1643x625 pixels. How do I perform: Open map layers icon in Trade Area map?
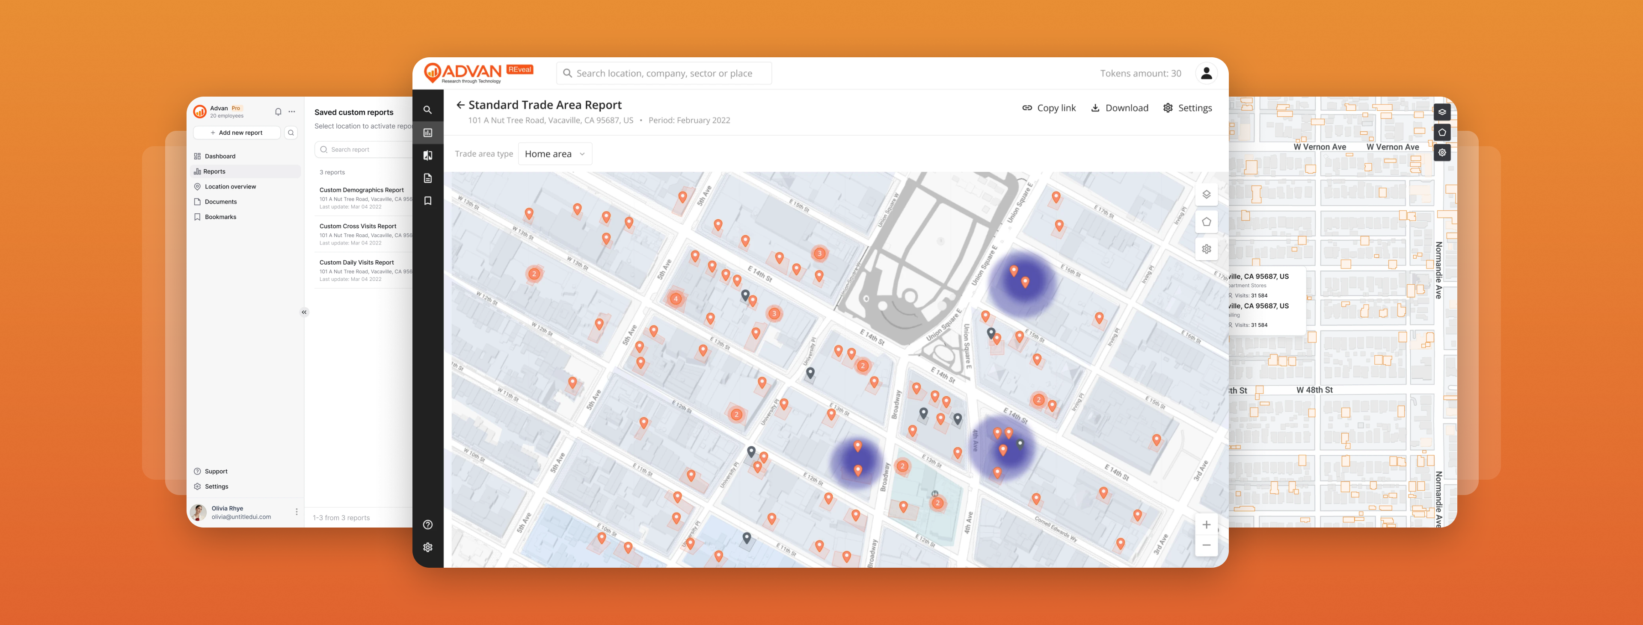(x=1206, y=195)
